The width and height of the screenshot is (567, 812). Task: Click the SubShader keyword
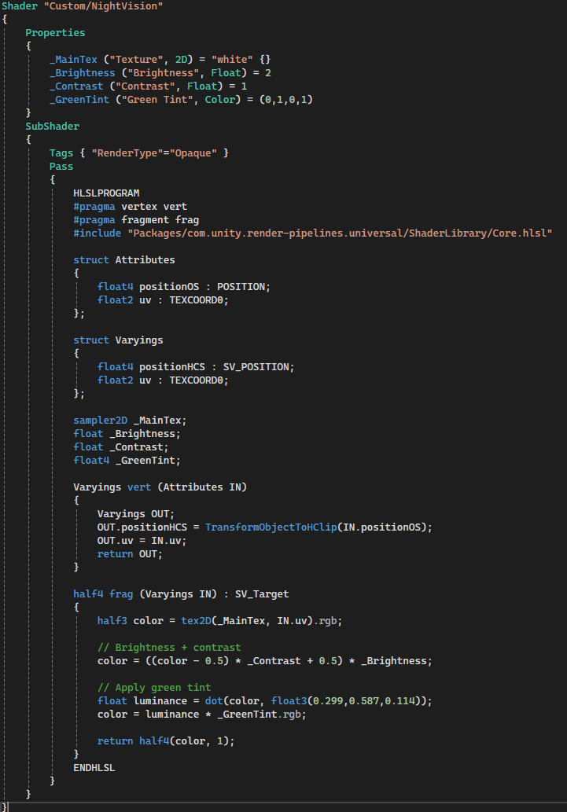coord(52,126)
